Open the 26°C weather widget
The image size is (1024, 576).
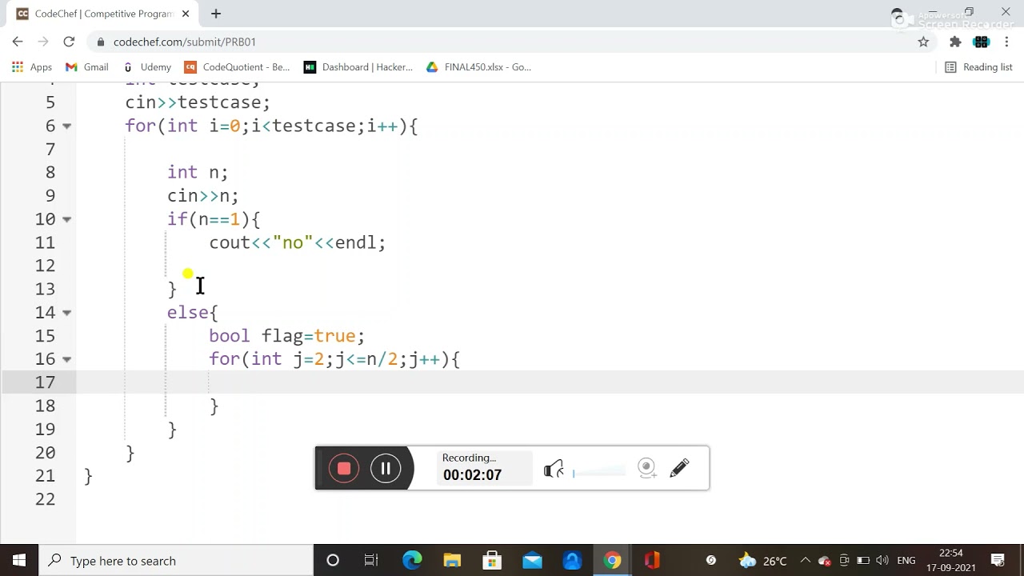click(762, 561)
